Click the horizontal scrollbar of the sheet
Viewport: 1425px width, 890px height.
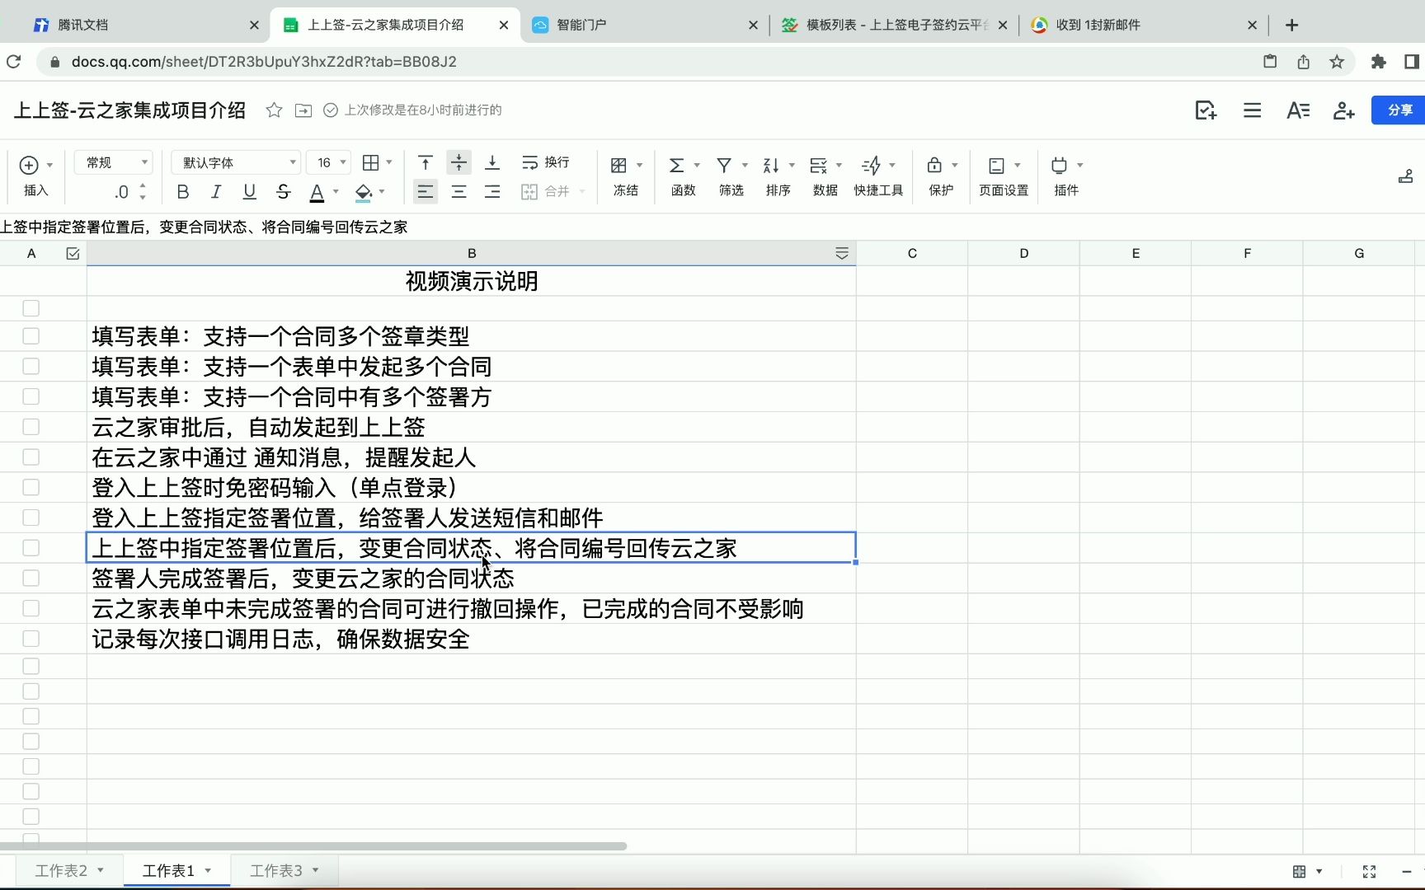coord(313,846)
